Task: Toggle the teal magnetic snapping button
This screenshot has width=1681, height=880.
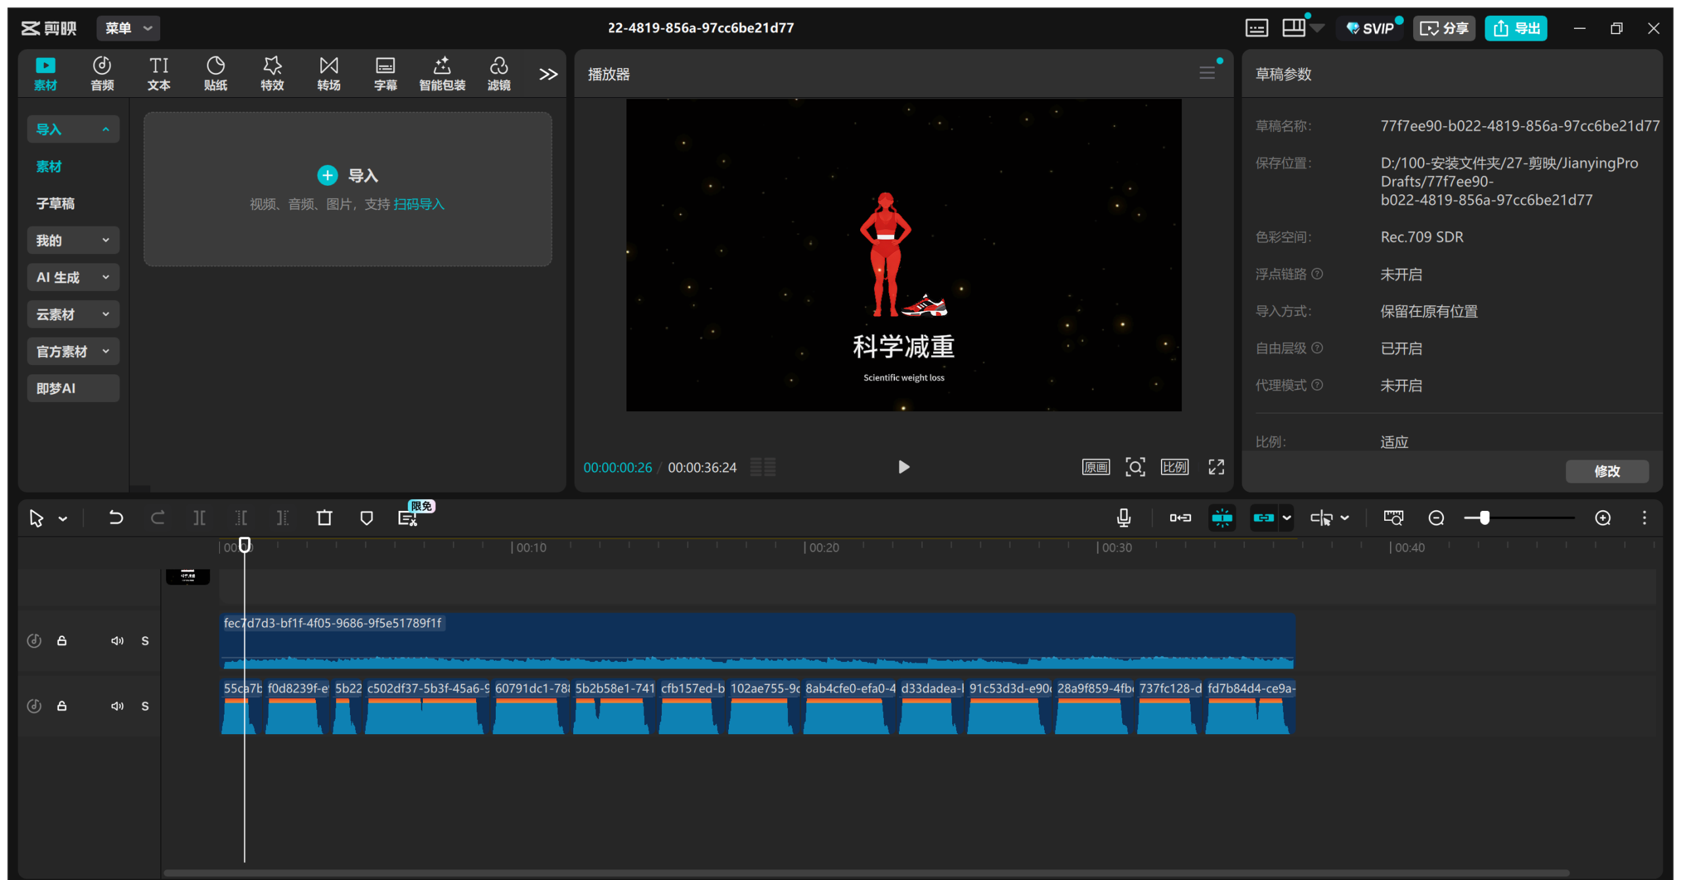Action: point(1222,518)
